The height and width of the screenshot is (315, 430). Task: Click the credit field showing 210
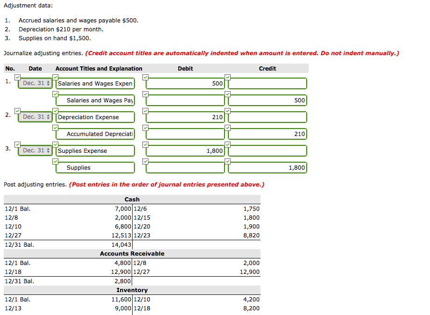(x=268, y=134)
